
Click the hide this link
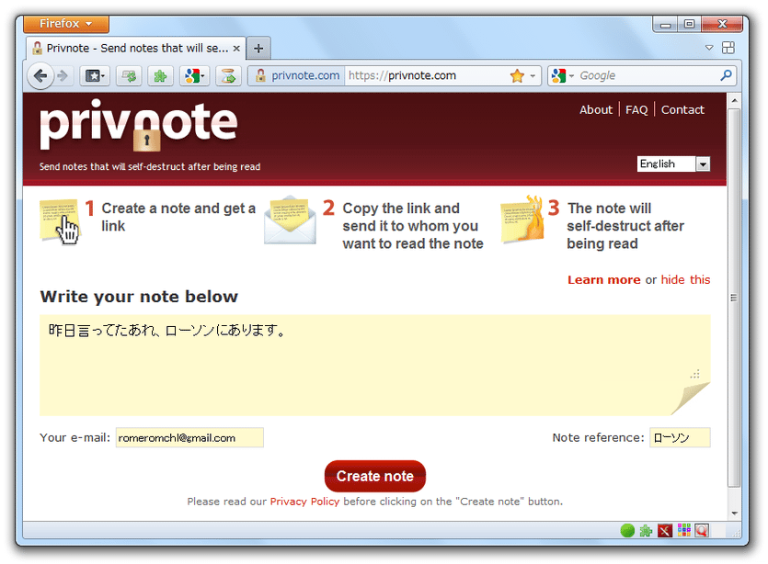[x=685, y=280]
